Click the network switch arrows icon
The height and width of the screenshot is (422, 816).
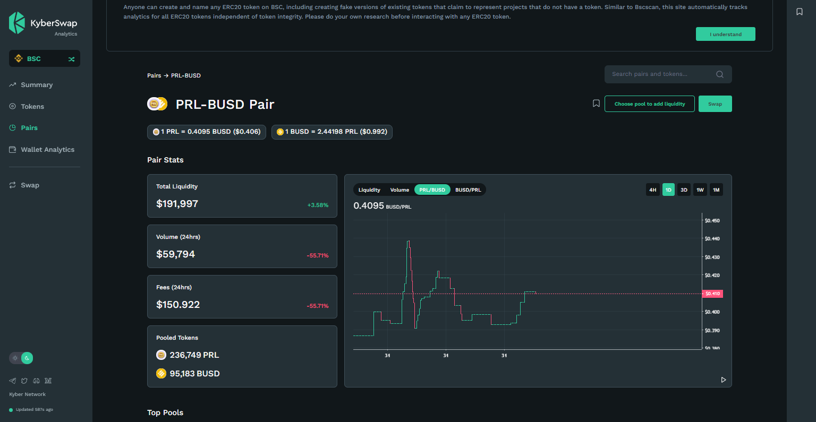72,59
